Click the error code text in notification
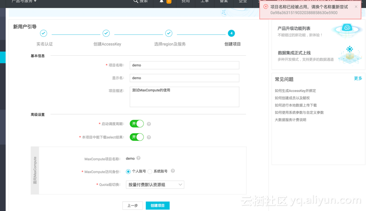 [304, 13]
